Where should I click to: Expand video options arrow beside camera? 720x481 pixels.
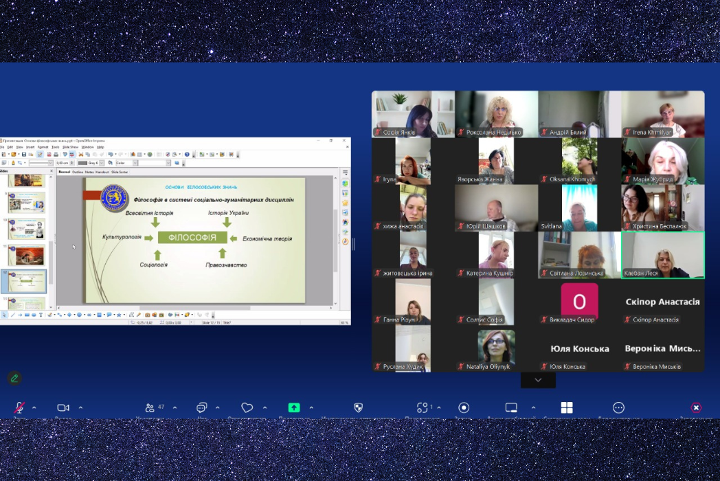click(81, 407)
